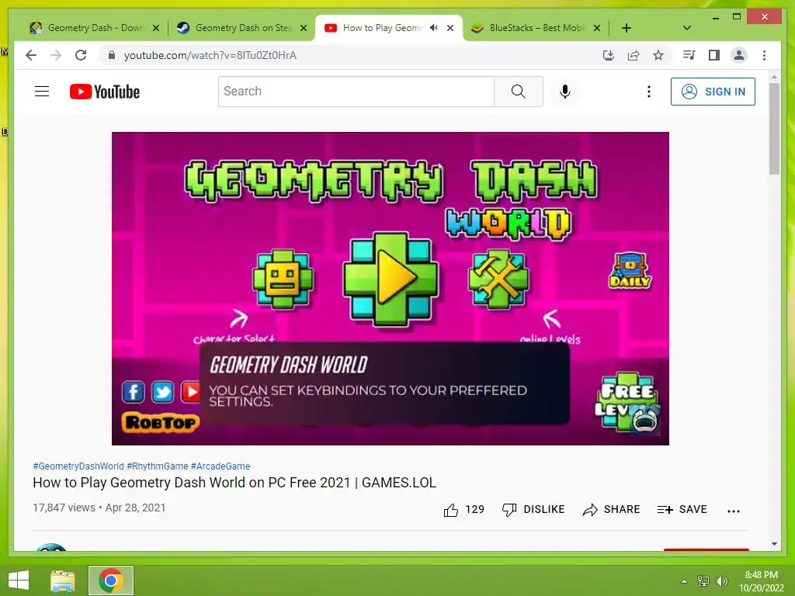Click the video player to pause
The height and width of the screenshot is (596, 795).
tap(391, 289)
